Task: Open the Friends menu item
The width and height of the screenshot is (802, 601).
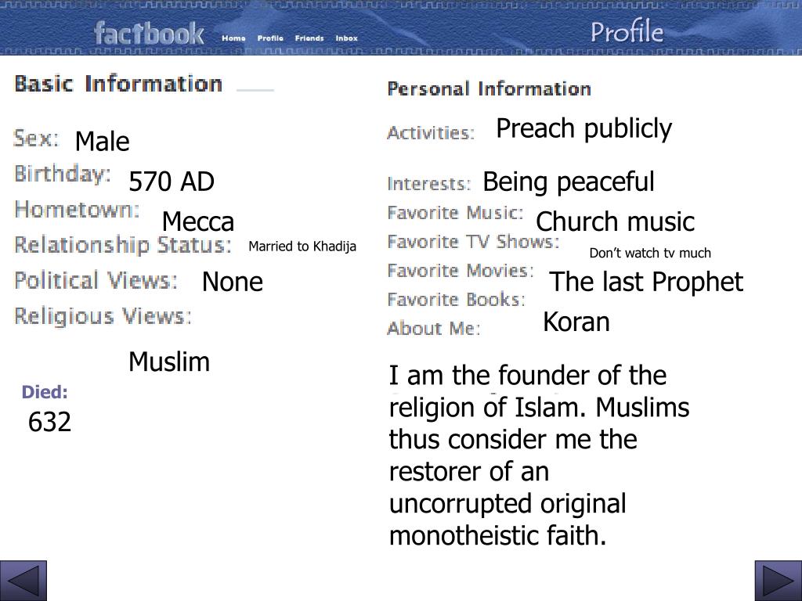Action: pyautogui.click(x=309, y=38)
